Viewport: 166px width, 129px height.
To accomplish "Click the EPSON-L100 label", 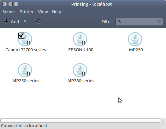I will point(81,50).
